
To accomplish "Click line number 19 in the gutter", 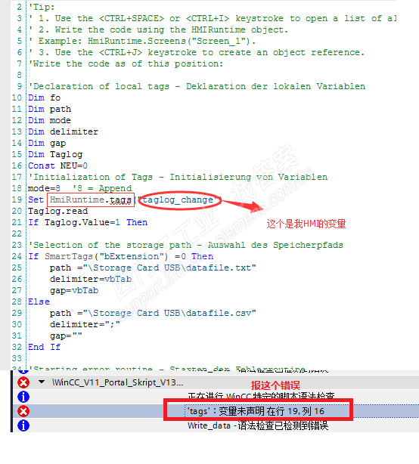I will (x=17, y=200).
